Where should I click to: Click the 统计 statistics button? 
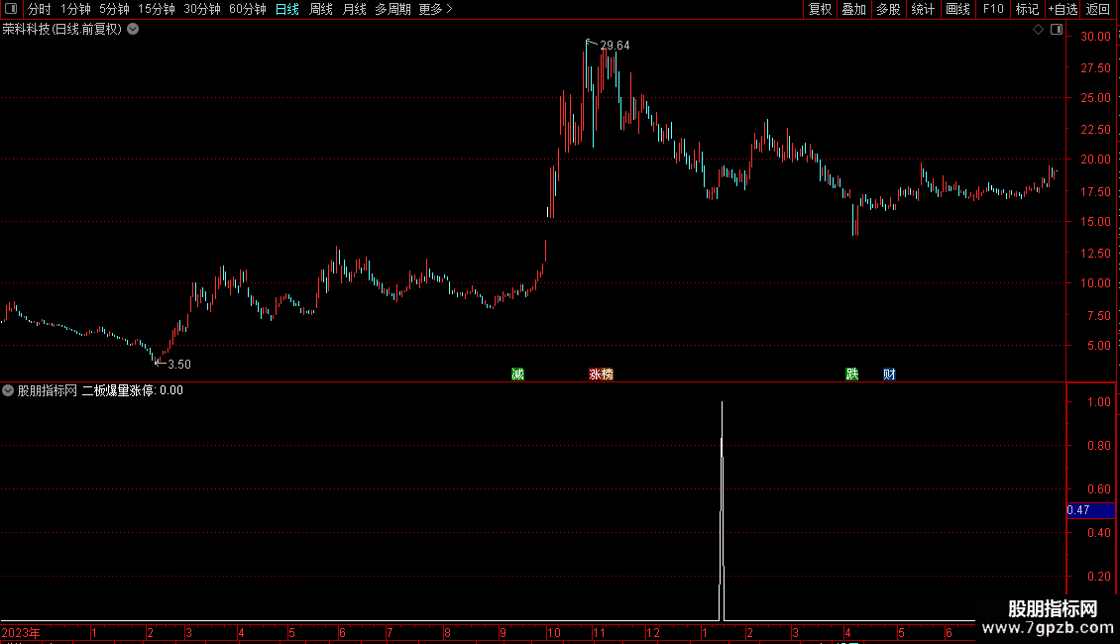pos(923,9)
